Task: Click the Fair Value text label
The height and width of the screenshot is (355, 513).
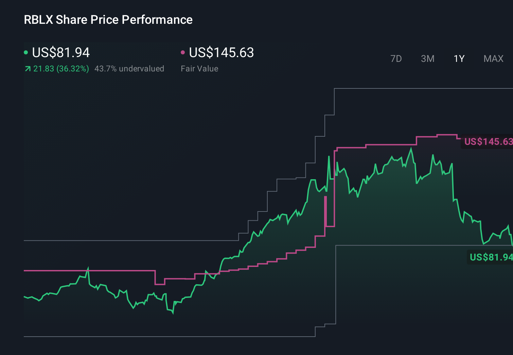Action: 200,69
